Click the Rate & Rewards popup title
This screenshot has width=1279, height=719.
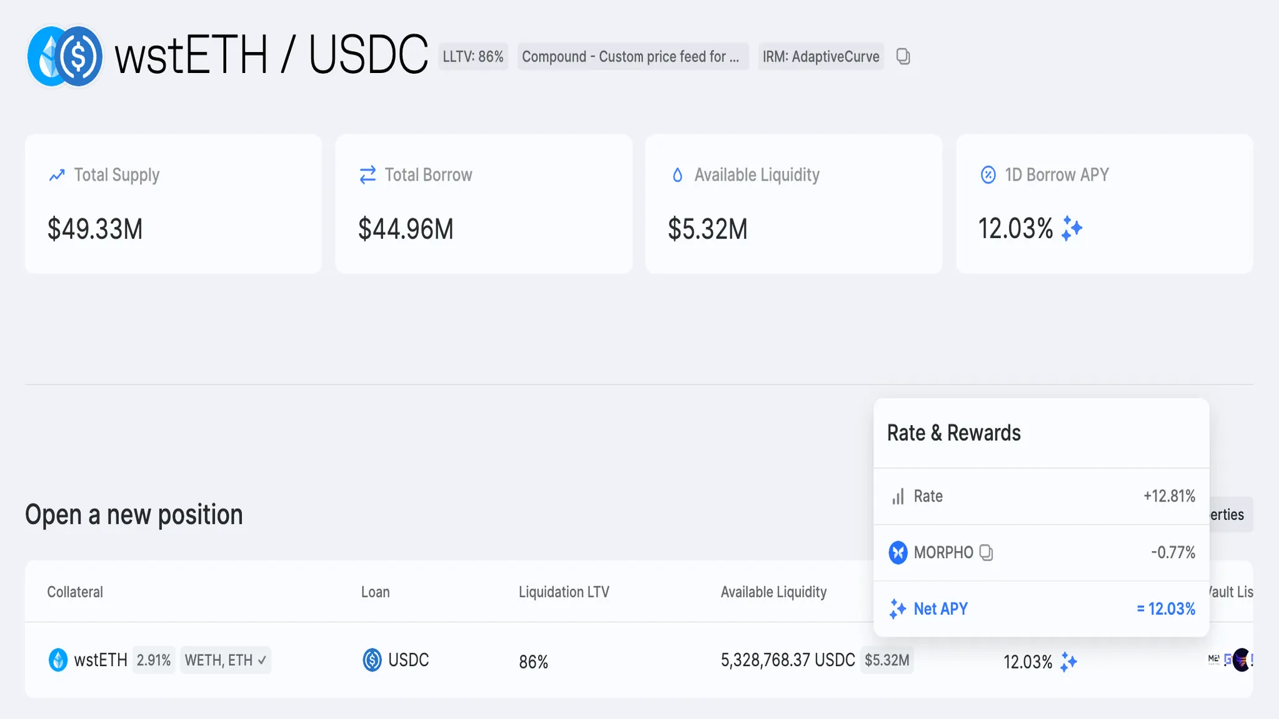pyautogui.click(x=954, y=433)
